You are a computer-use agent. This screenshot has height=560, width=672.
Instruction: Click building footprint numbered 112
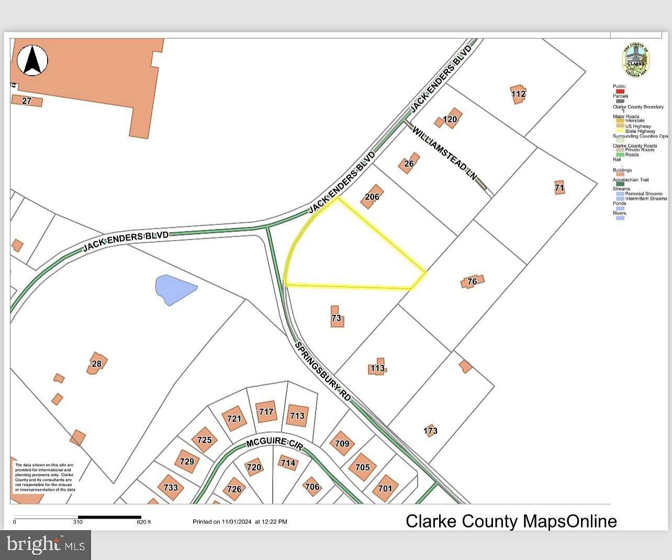coord(518,94)
